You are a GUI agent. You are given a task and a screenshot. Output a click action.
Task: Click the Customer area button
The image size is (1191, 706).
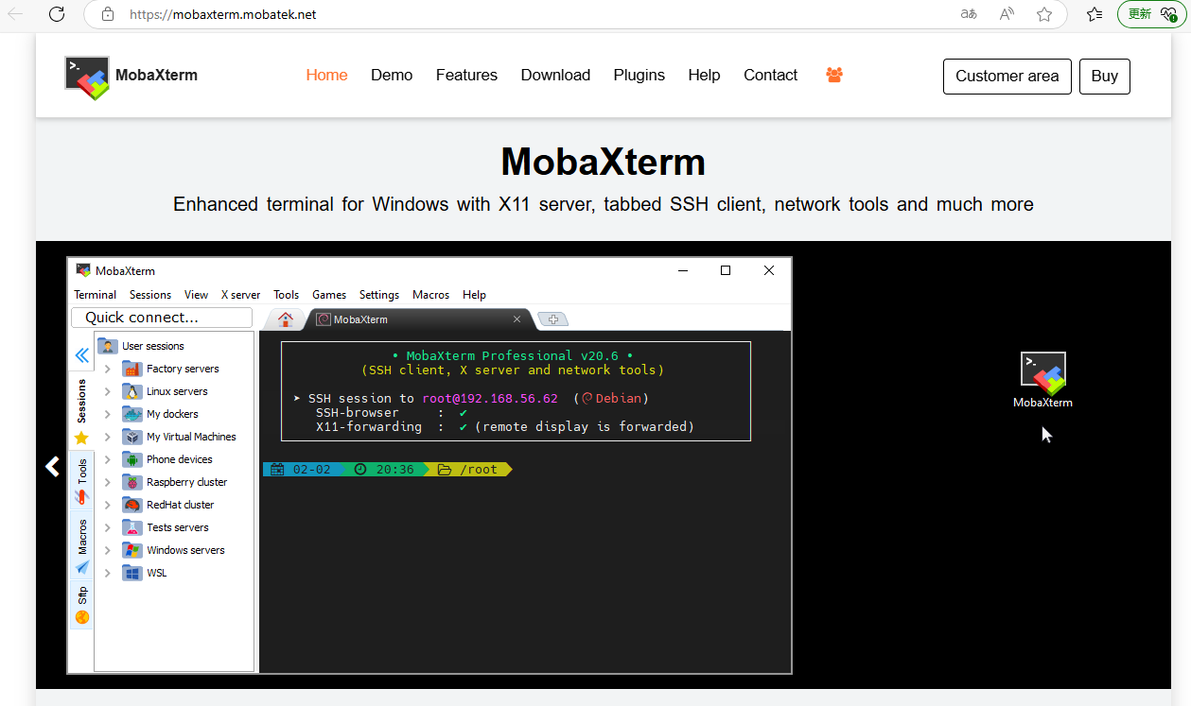pos(1007,77)
